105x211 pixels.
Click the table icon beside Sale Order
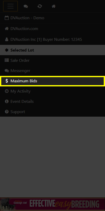(x=7, y=60)
